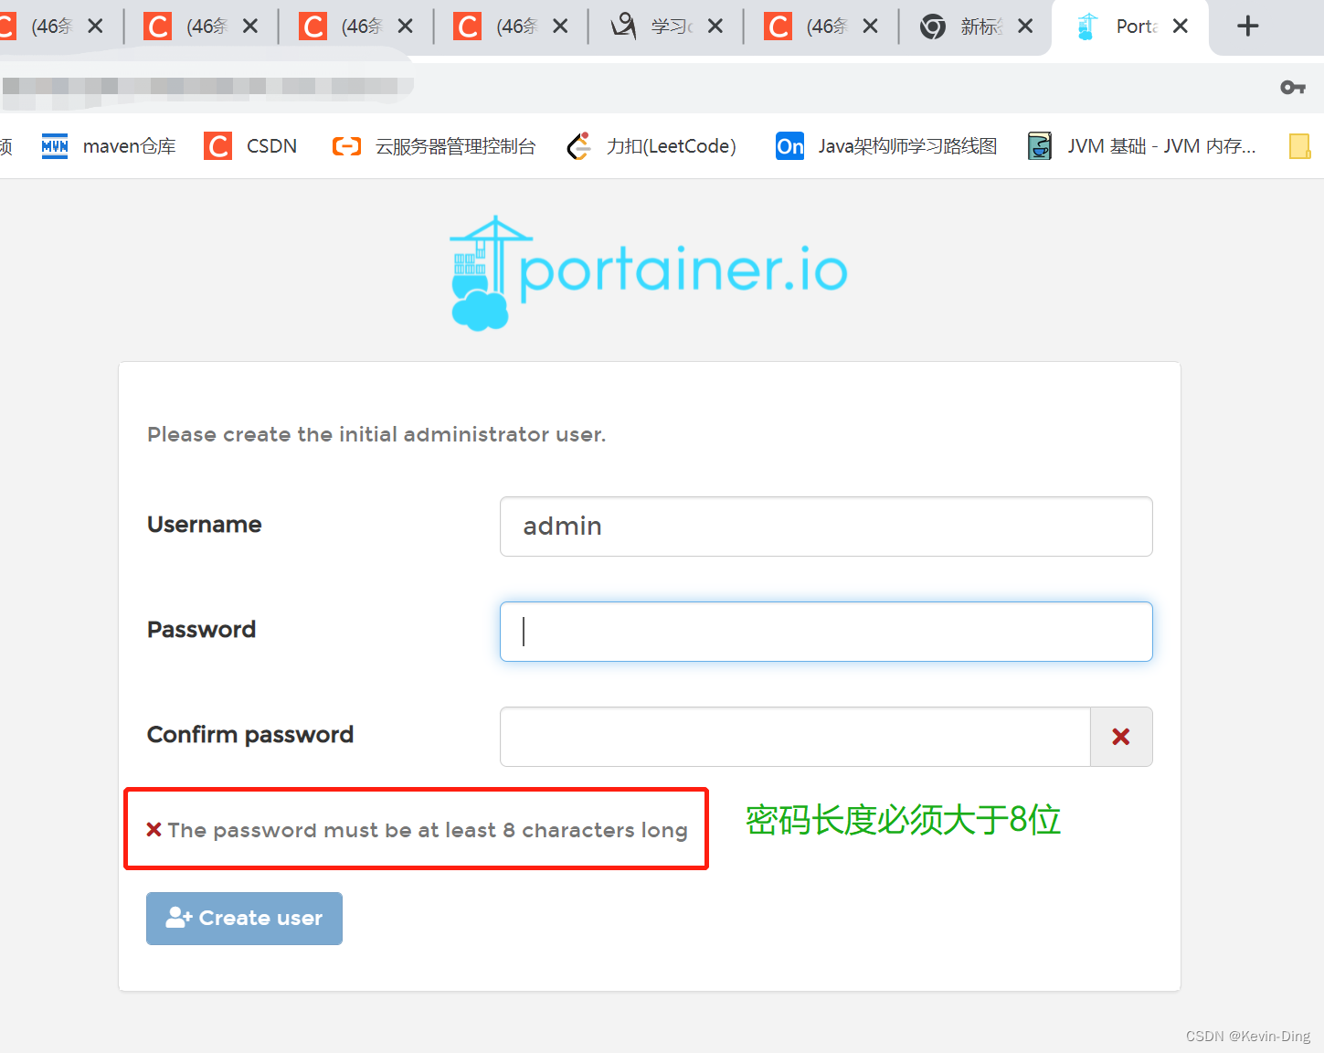Viewport: 1324px width, 1053px height.
Task: Click the 'Please create the initial administrator user' text
Action: click(x=376, y=434)
